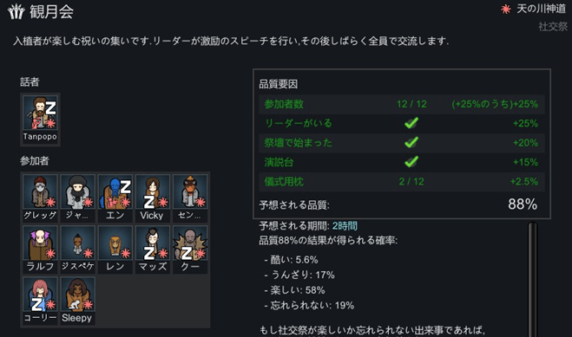Click the 2時間 expected duration text
Image resolution: width=572 pixels, height=337 pixels.
pyautogui.click(x=345, y=226)
